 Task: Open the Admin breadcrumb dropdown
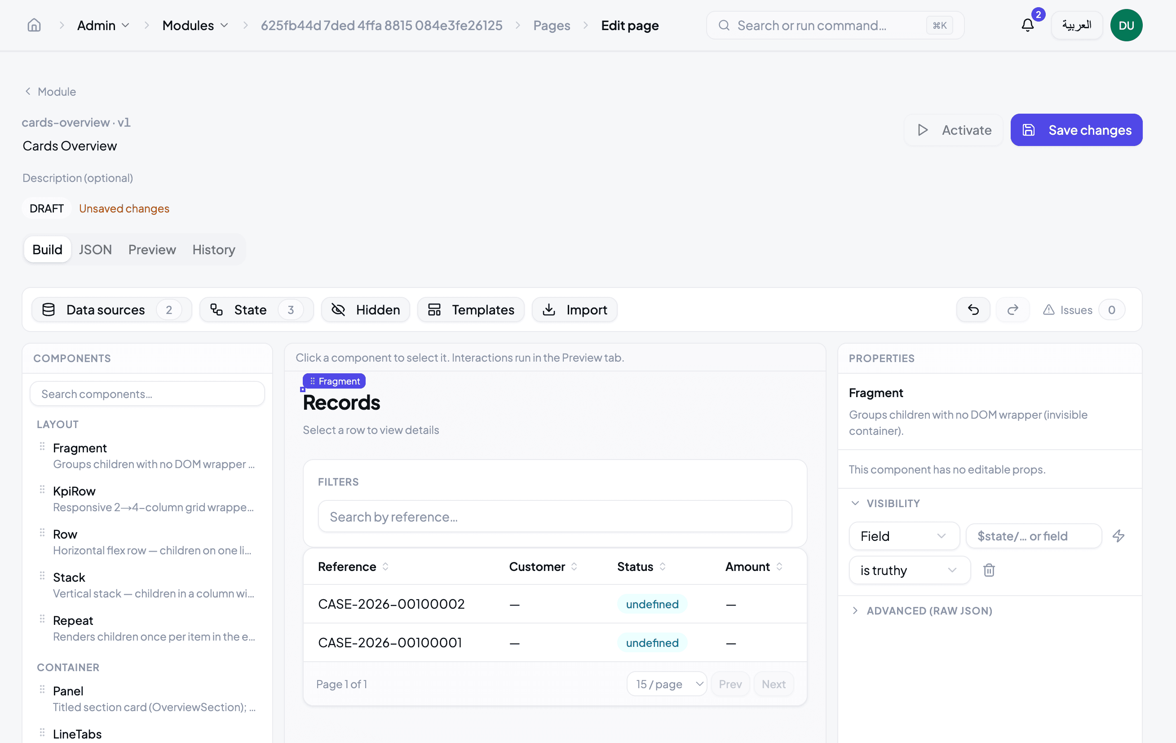(x=103, y=25)
